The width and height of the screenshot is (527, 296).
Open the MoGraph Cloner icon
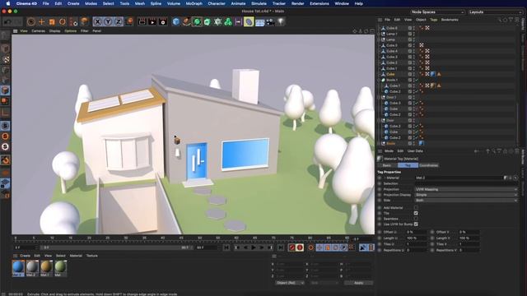217,22
